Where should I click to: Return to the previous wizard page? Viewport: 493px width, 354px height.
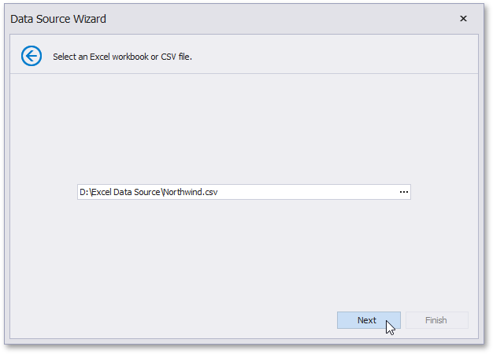coord(31,56)
